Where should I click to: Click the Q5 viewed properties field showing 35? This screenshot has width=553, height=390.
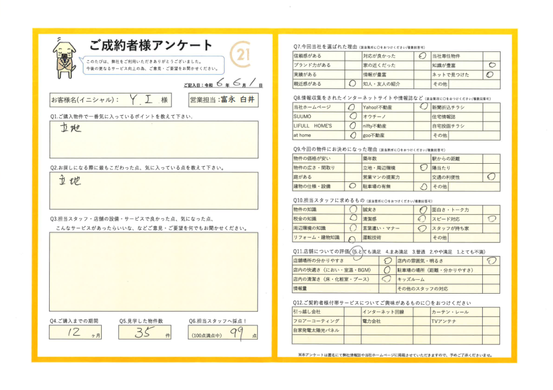pos(146,332)
